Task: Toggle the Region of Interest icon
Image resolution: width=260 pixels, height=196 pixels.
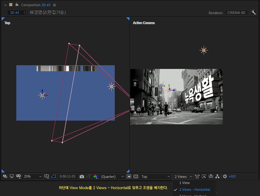Action: 129,176
